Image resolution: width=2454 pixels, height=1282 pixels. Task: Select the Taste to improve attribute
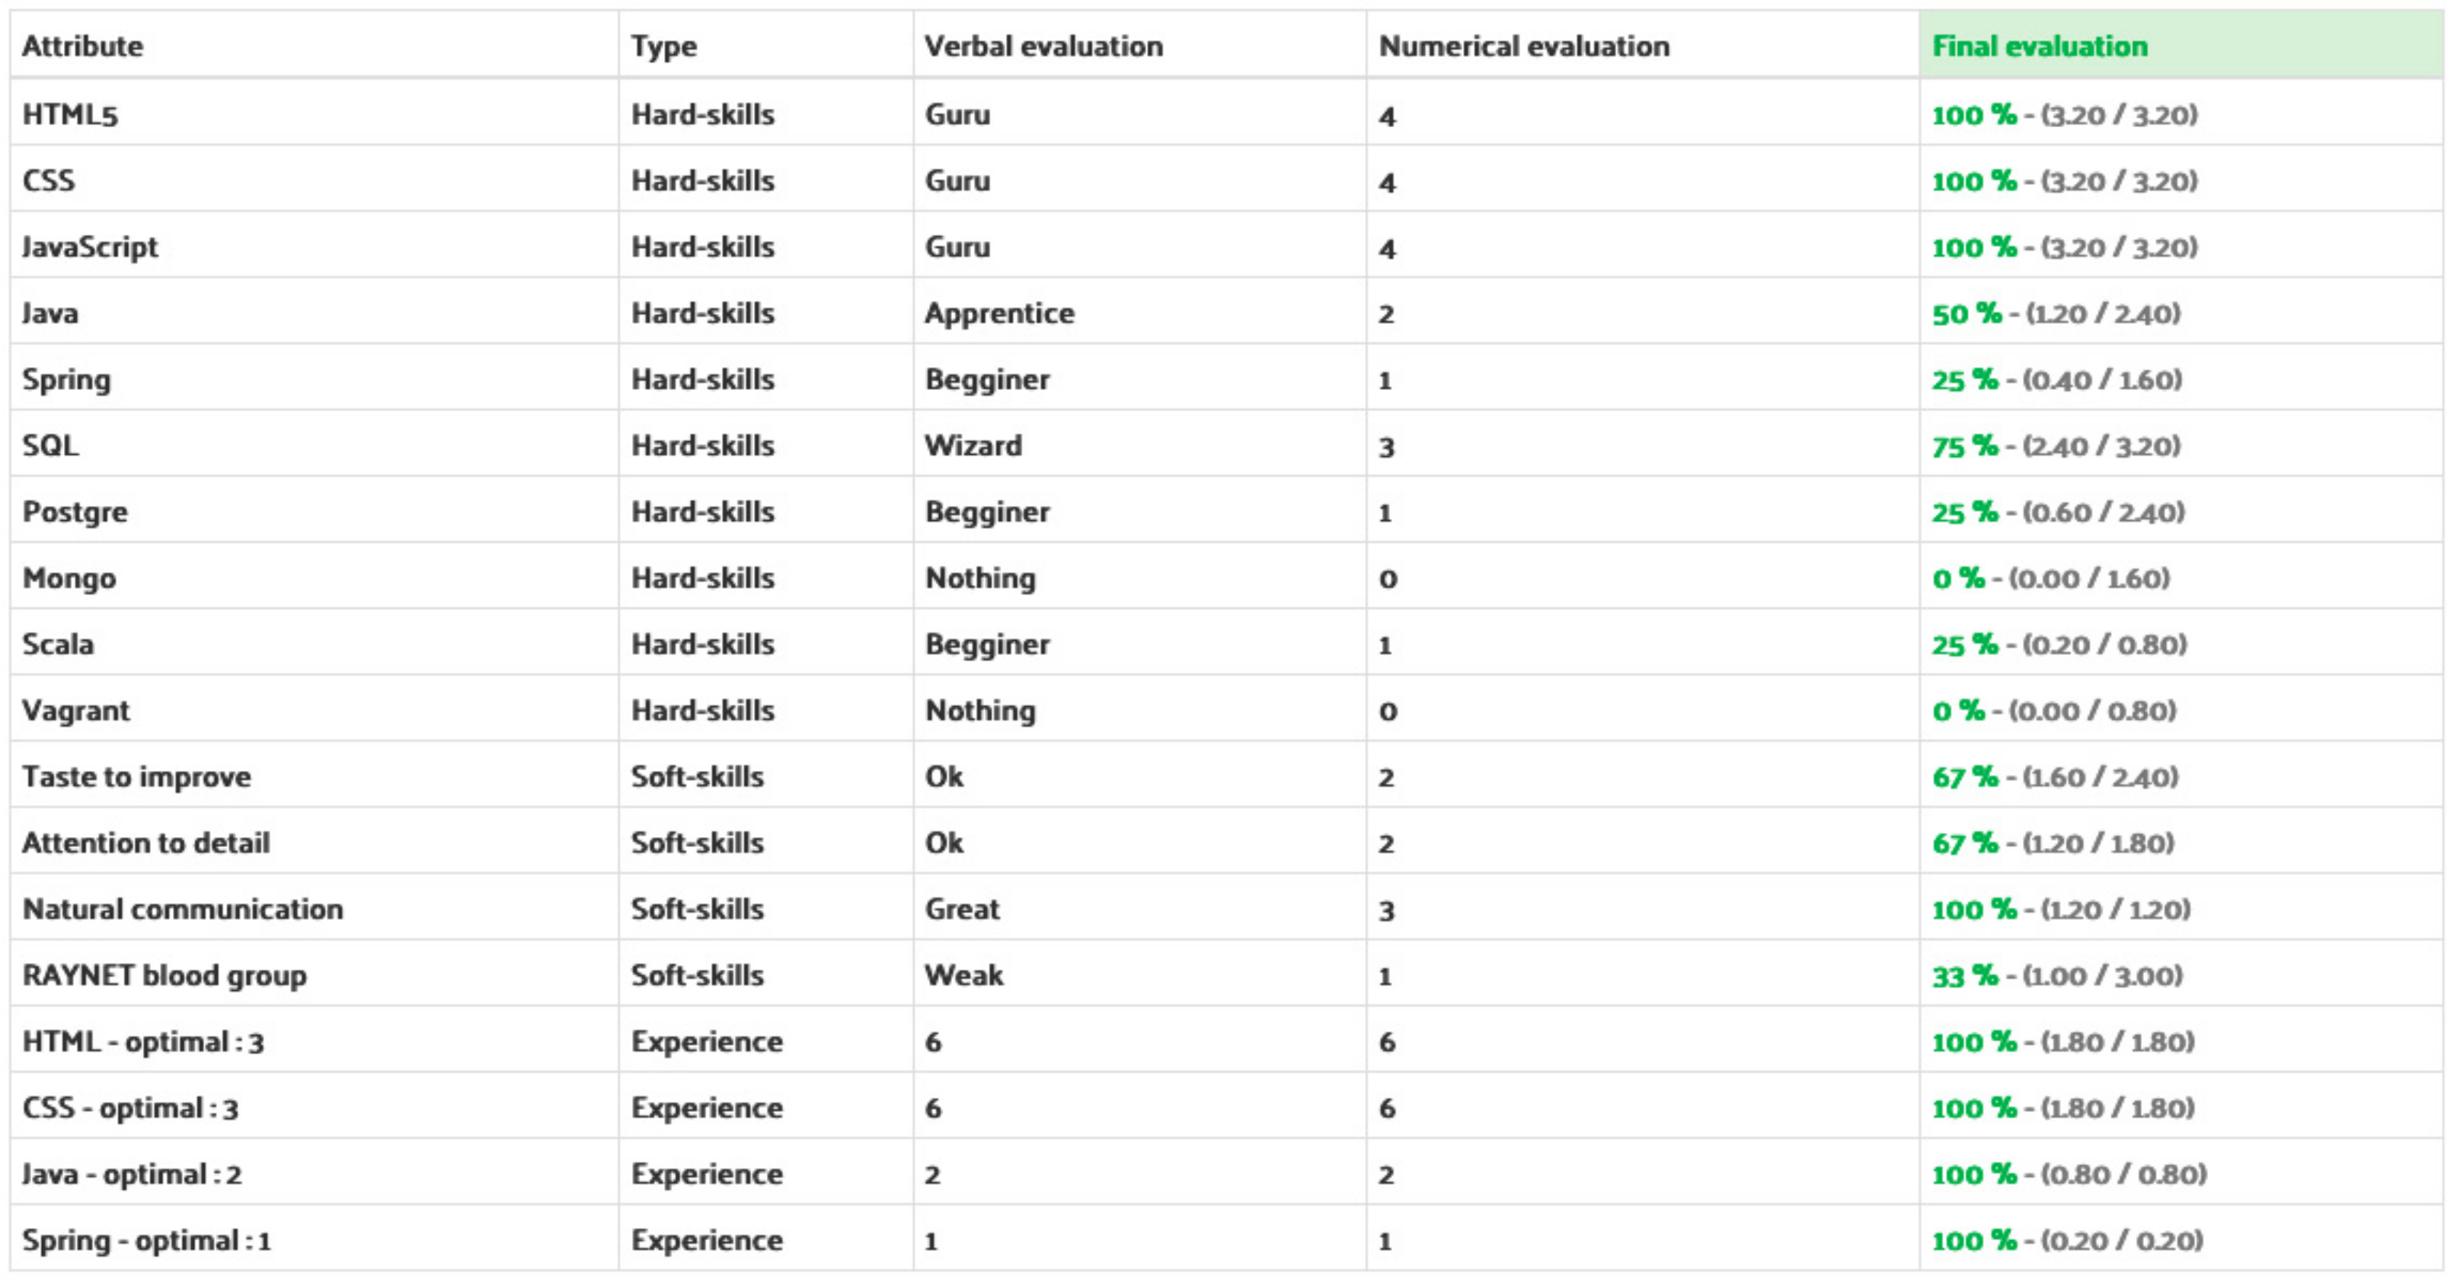pyautogui.click(x=136, y=776)
